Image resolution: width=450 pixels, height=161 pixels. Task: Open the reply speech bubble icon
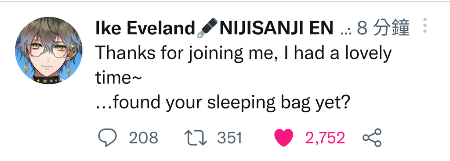click(x=108, y=137)
